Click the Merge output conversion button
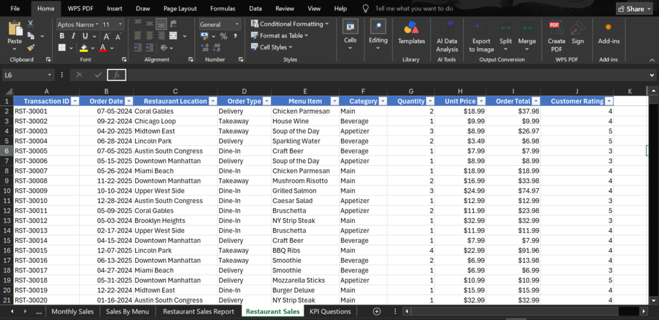The height and width of the screenshot is (320, 659). (x=526, y=37)
